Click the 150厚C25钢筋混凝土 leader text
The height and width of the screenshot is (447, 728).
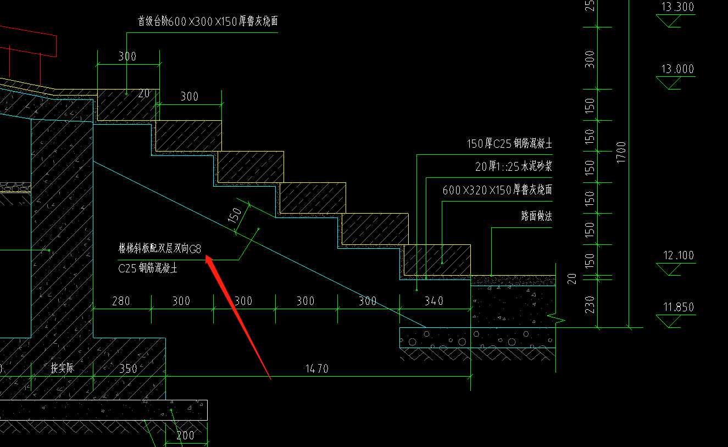(509, 144)
